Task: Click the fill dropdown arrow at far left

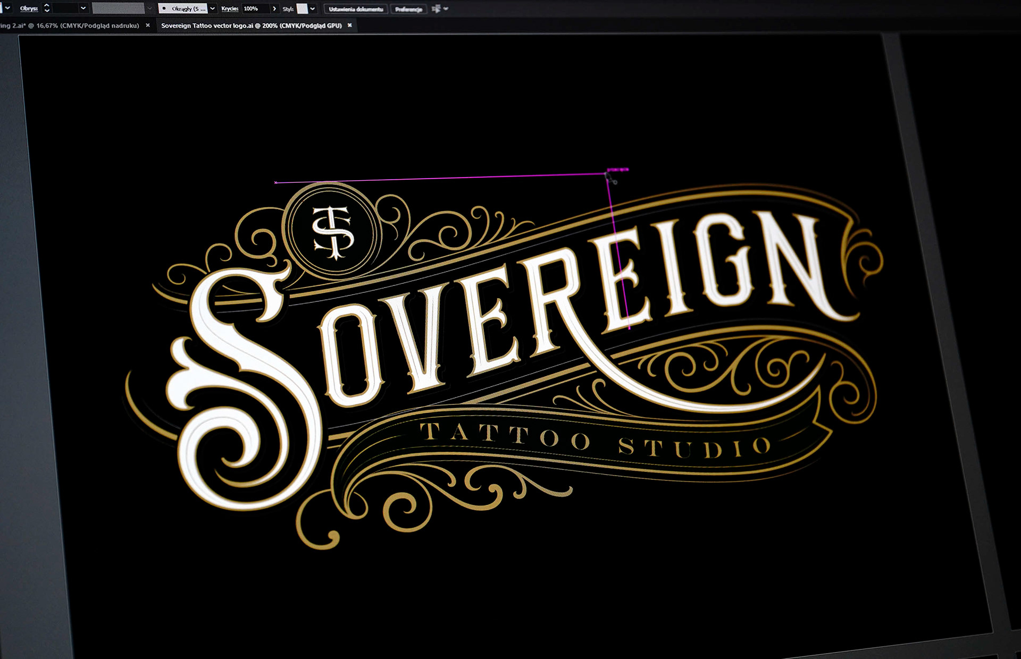Action: pyautogui.click(x=7, y=8)
